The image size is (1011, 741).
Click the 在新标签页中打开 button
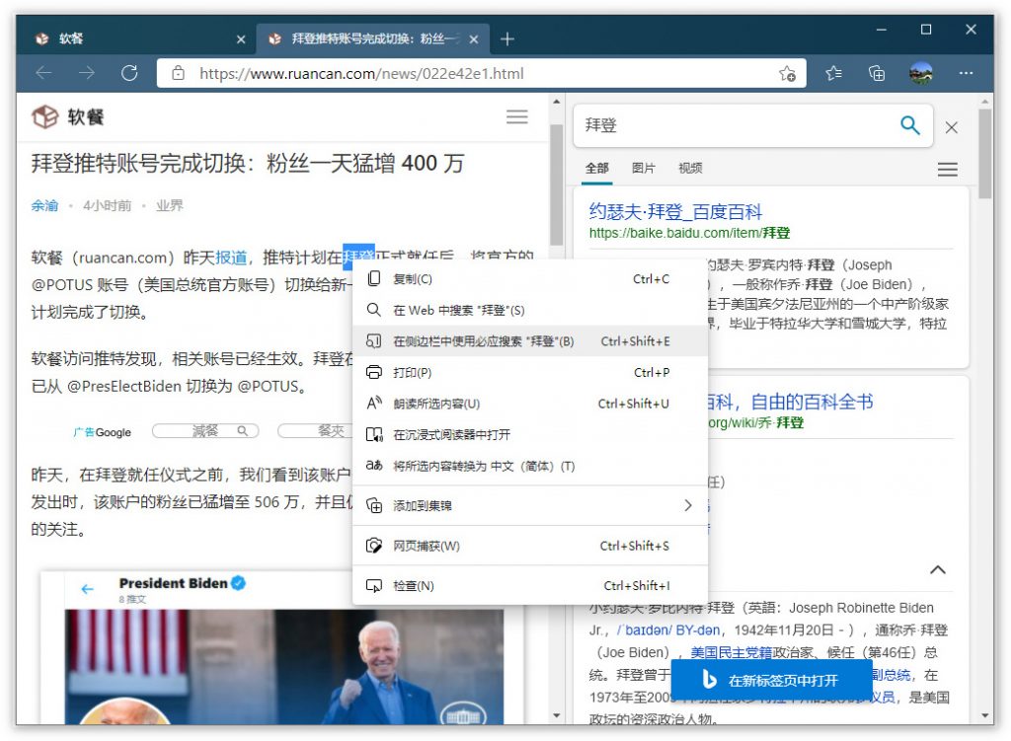pyautogui.click(x=771, y=681)
